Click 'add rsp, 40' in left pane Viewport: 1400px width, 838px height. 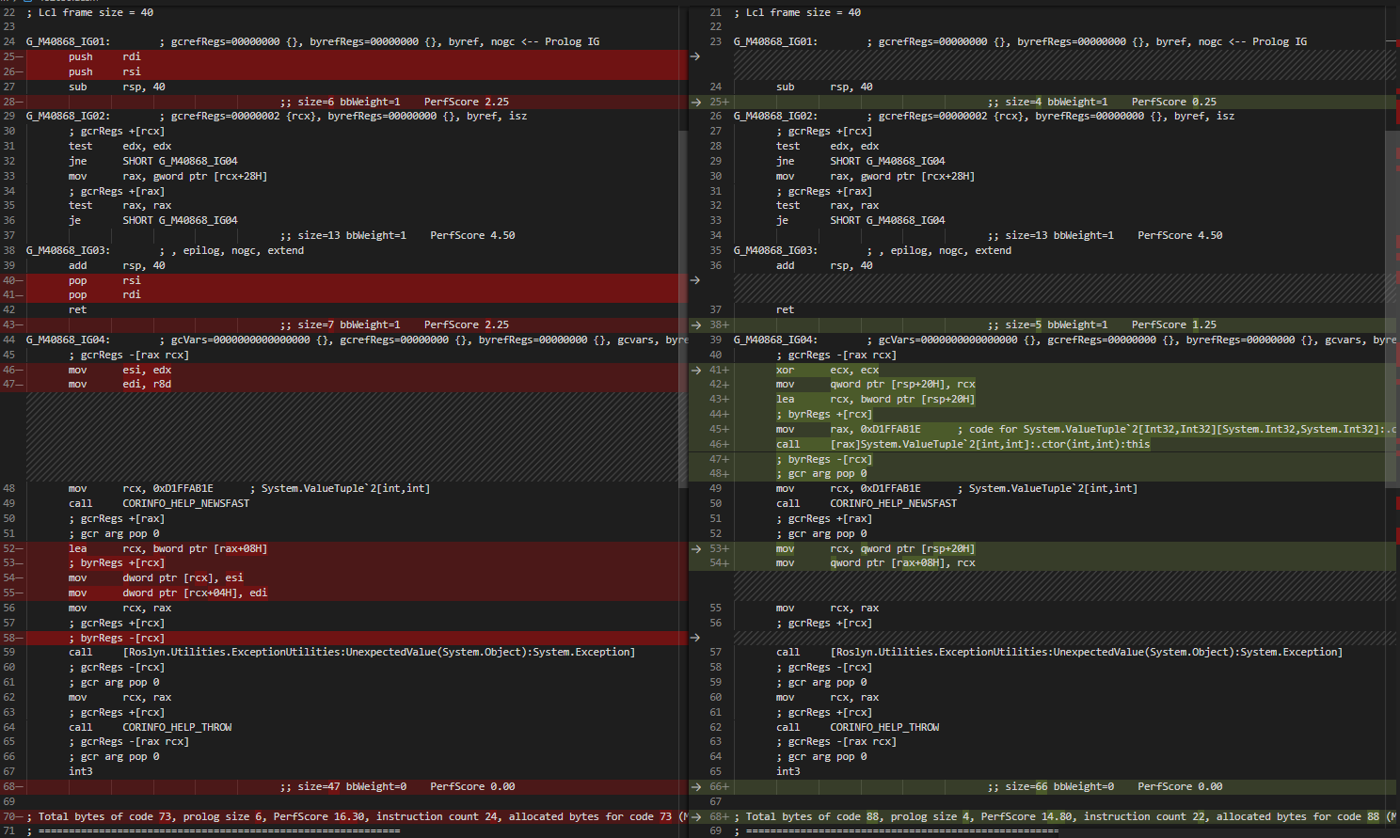click(117, 265)
